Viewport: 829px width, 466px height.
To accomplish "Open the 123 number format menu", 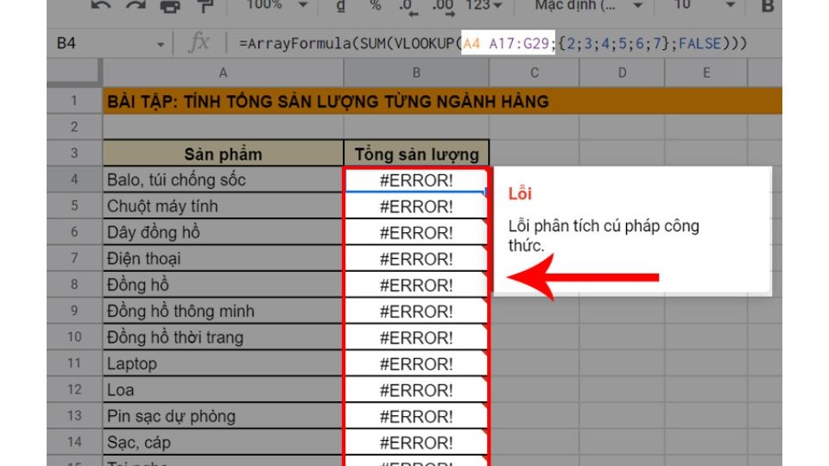I will pyautogui.click(x=484, y=5).
